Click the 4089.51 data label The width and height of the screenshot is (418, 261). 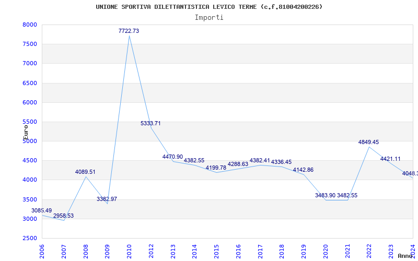85,172
